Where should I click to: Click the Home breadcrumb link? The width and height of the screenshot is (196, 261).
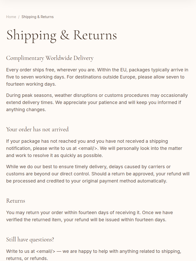tap(11, 17)
